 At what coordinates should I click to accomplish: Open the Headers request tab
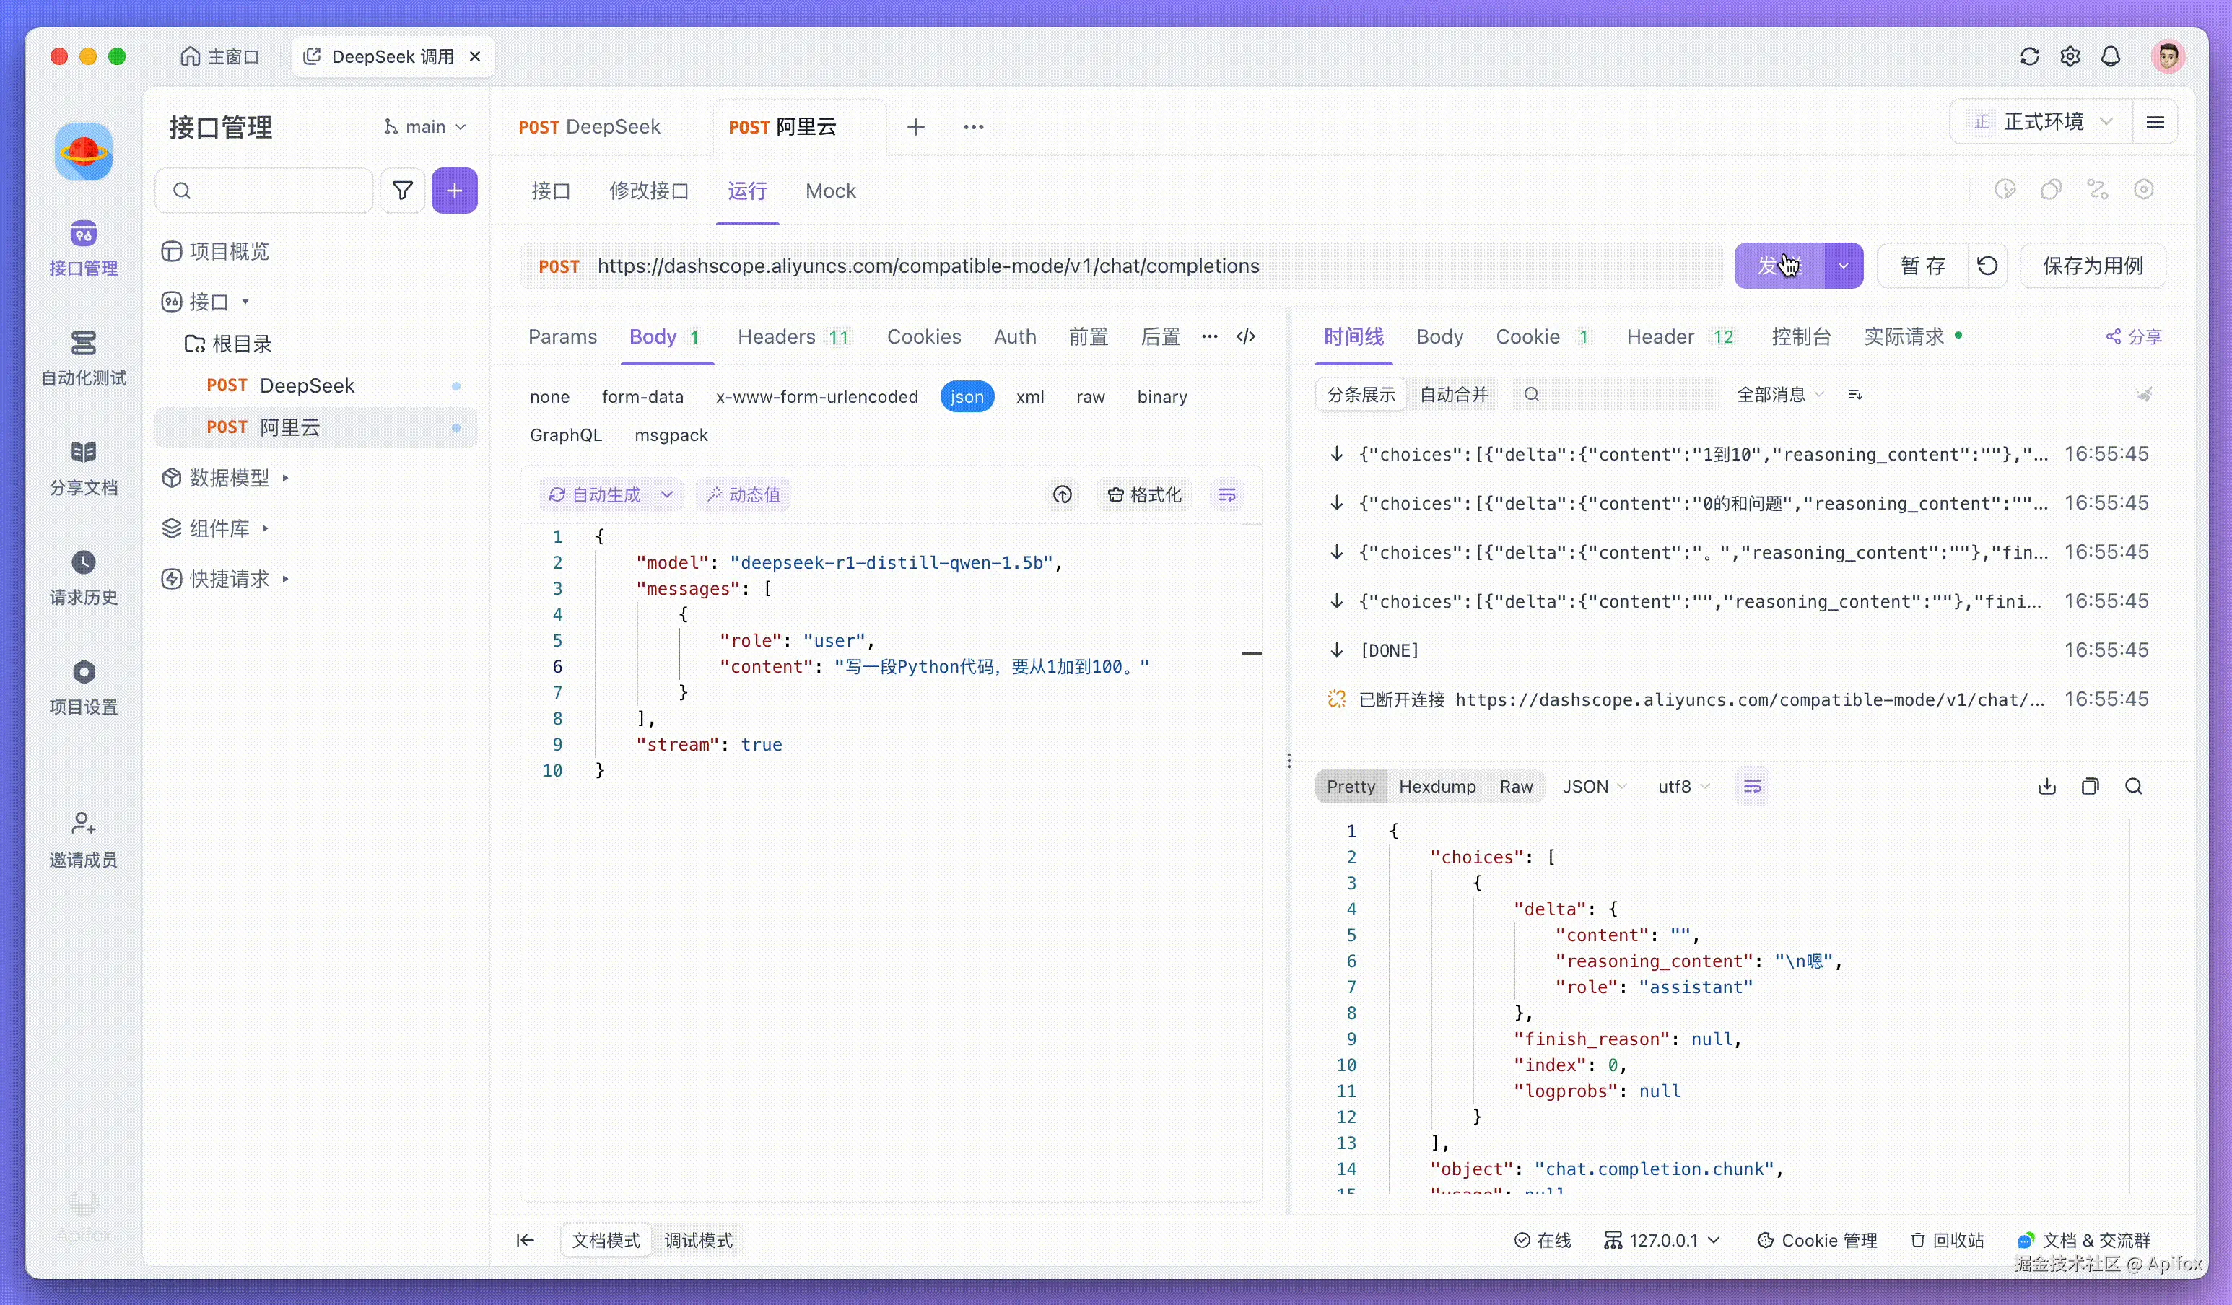pyautogui.click(x=793, y=336)
